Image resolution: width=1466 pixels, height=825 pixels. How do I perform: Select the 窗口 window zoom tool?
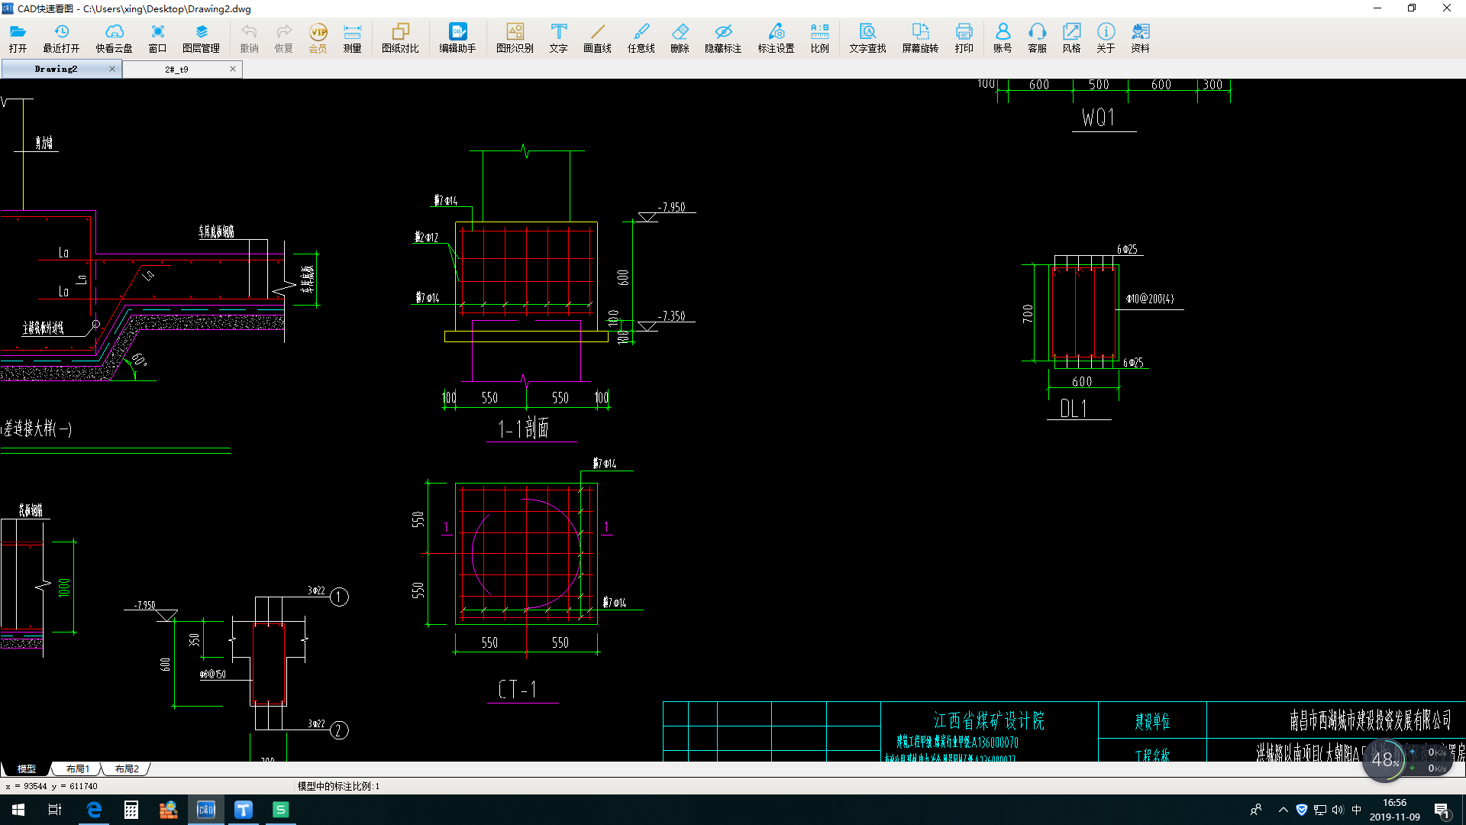coord(157,37)
